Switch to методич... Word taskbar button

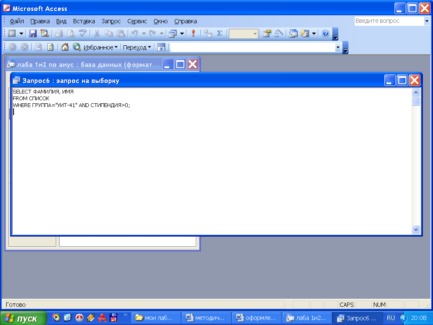[206, 318]
